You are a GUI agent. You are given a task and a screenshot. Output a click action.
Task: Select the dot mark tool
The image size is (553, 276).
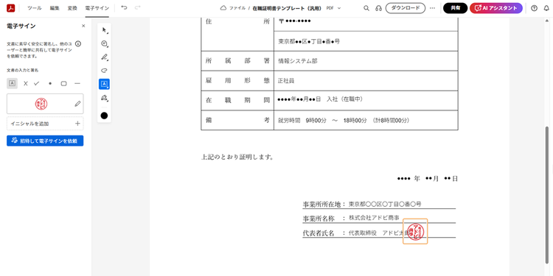[x=50, y=83]
